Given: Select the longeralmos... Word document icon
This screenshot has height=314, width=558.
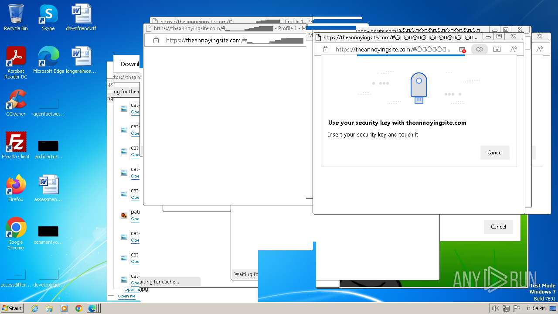Looking at the screenshot, I should pos(81,60).
